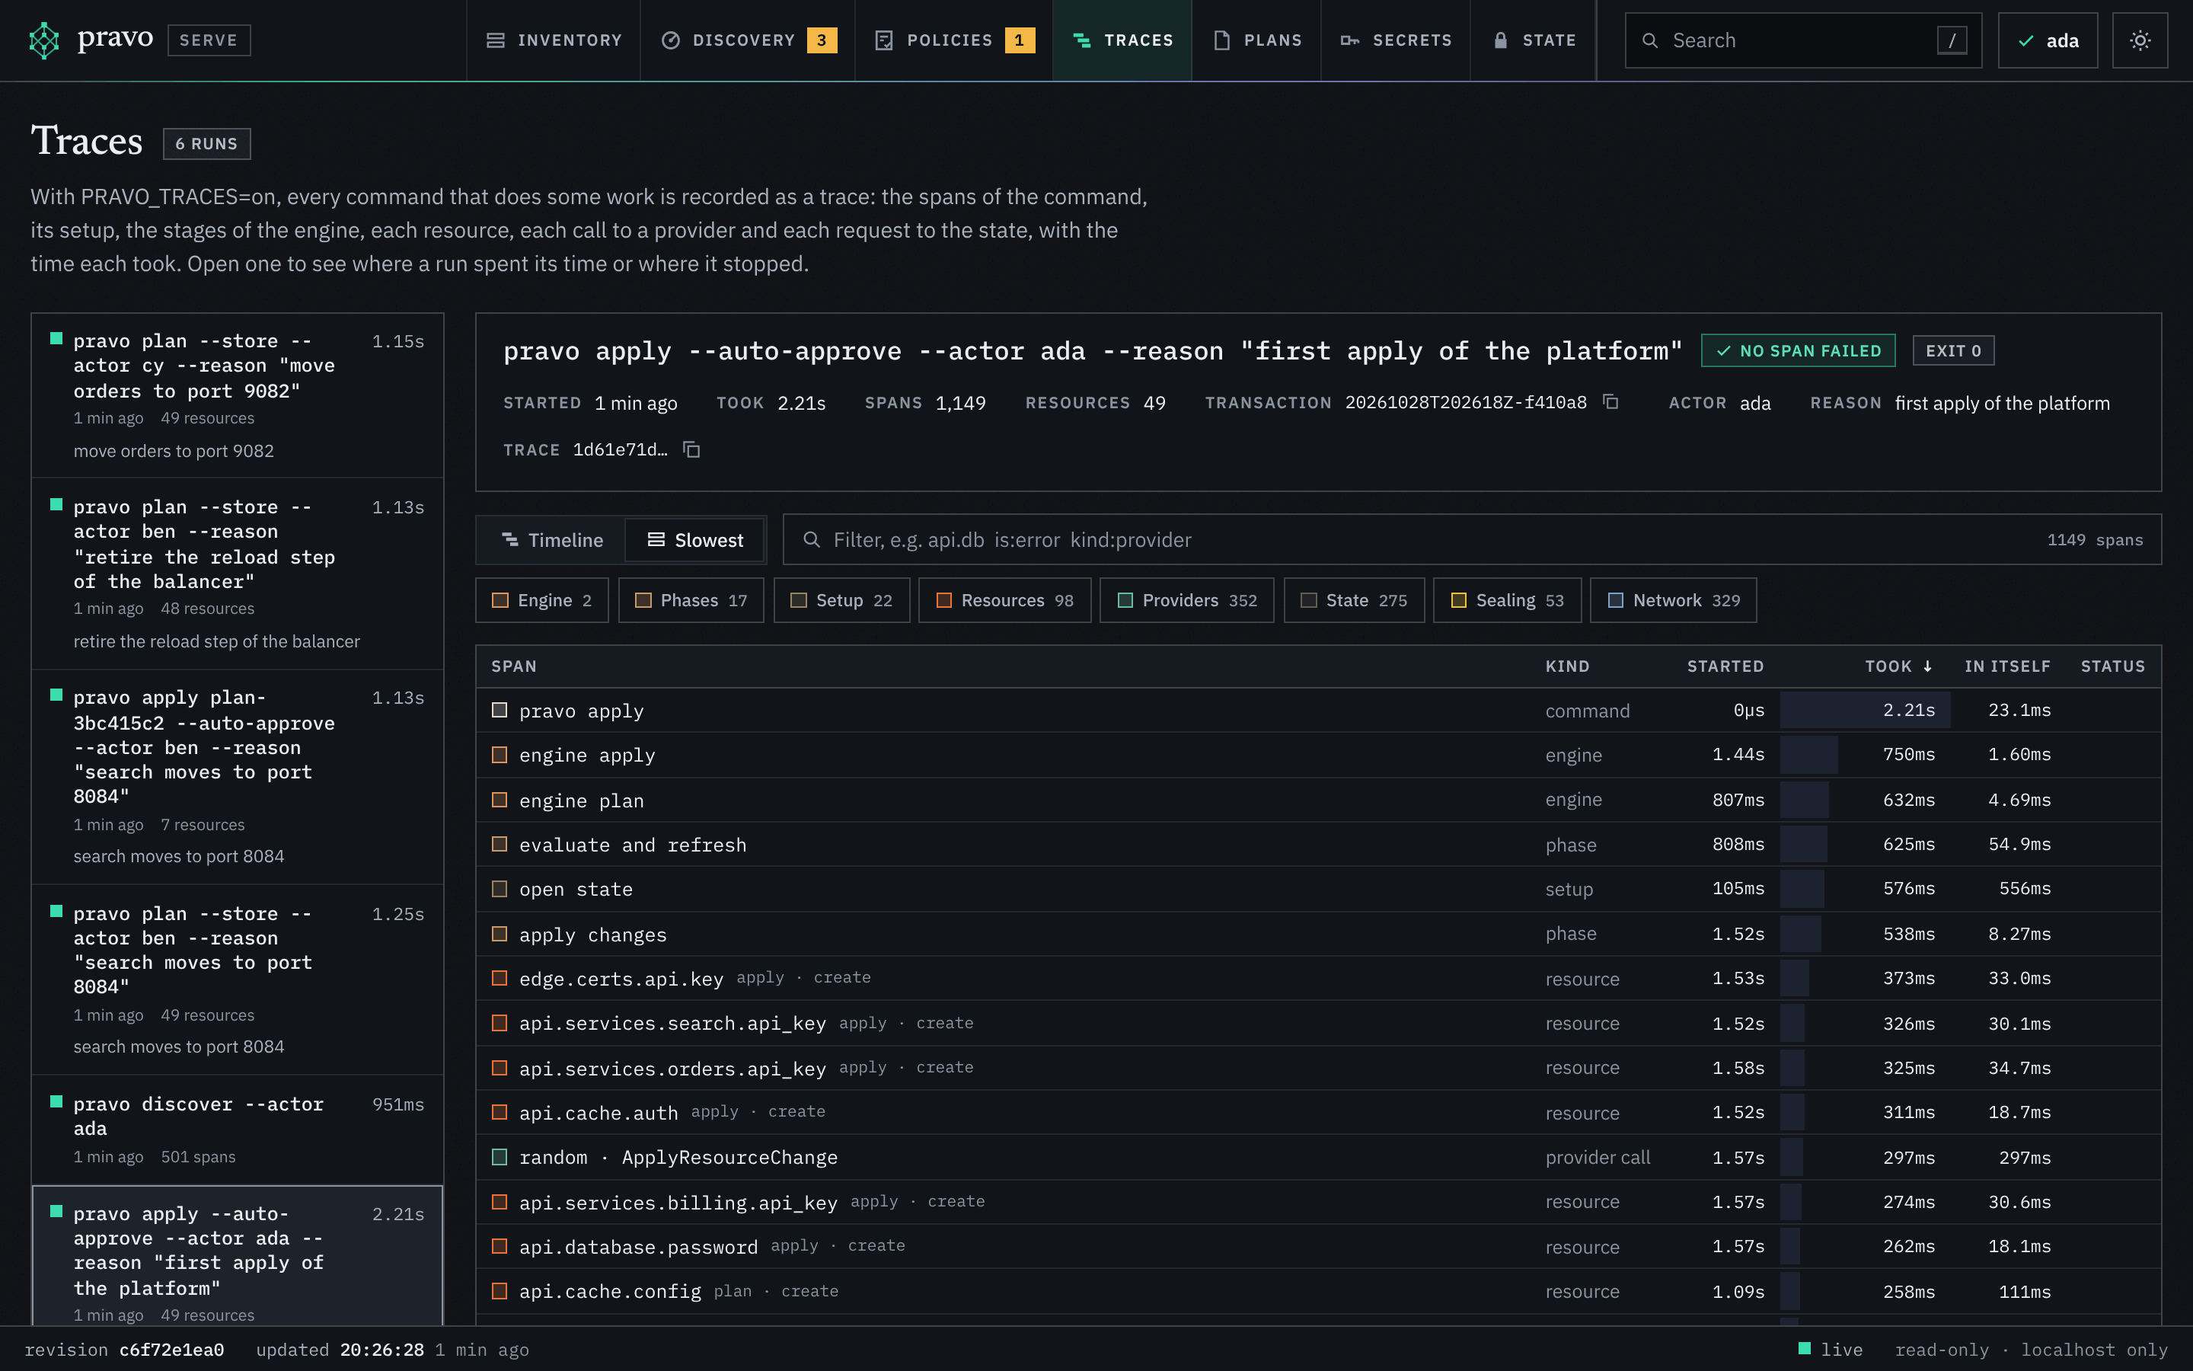Image resolution: width=2193 pixels, height=1371 pixels.
Task: Switch to the Slowest view
Action: [695, 539]
